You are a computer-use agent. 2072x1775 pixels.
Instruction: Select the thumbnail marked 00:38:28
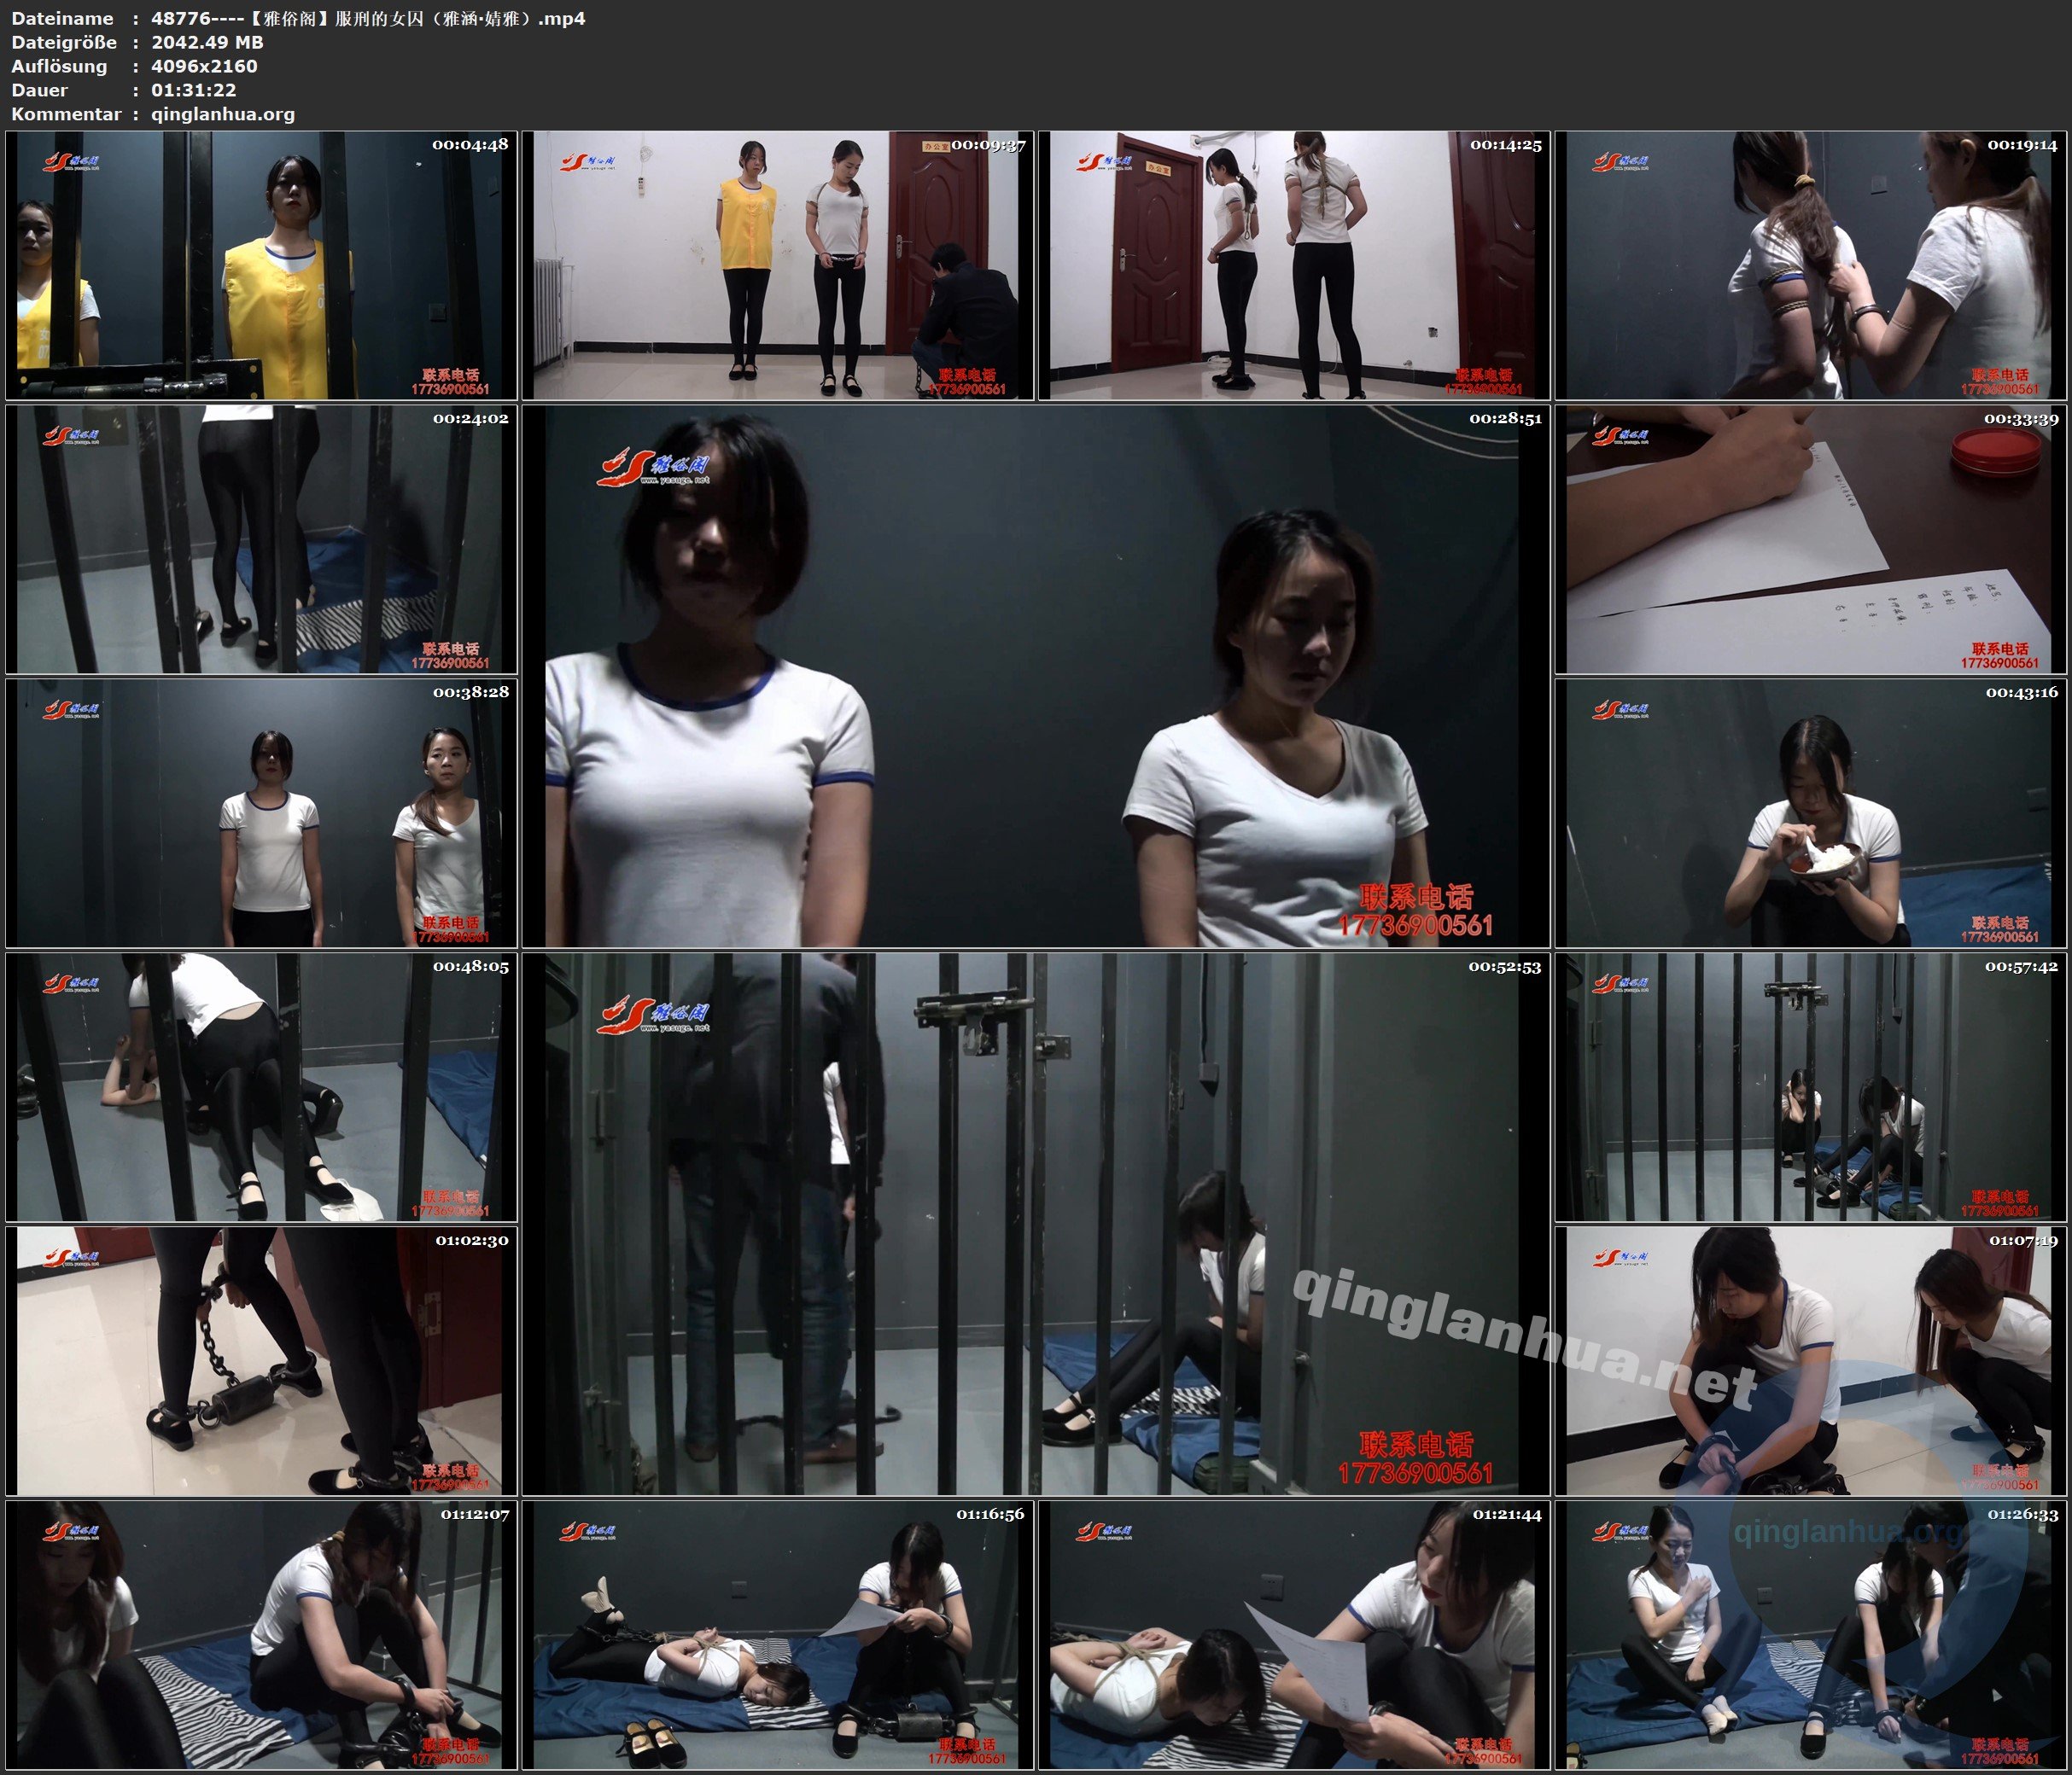(261, 813)
